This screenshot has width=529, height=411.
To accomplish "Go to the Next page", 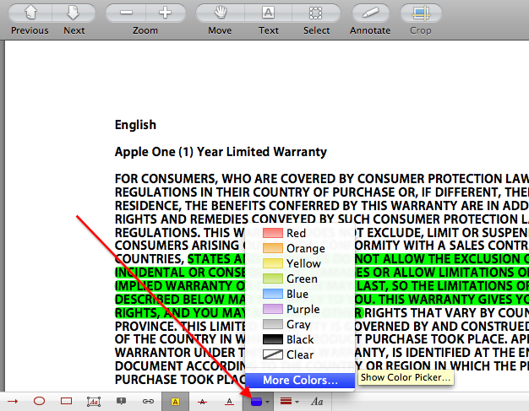I will 74,14.
